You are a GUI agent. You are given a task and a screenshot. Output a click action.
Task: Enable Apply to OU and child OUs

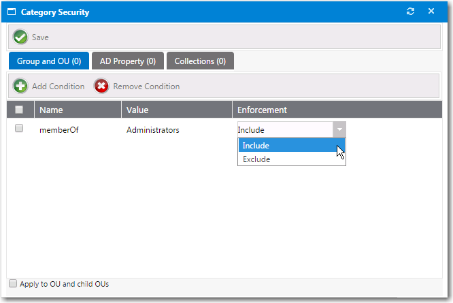coord(12,284)
